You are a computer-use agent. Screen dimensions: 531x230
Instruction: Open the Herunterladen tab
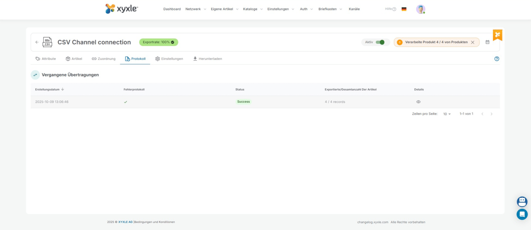[x=207, y=59]
